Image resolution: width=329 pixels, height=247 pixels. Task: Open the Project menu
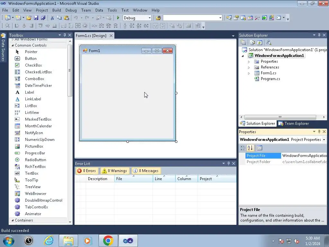[x=42, y=10]
